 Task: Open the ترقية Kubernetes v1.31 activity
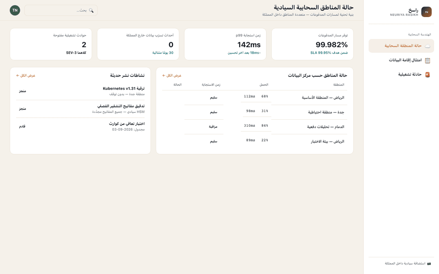coord(124,88)
